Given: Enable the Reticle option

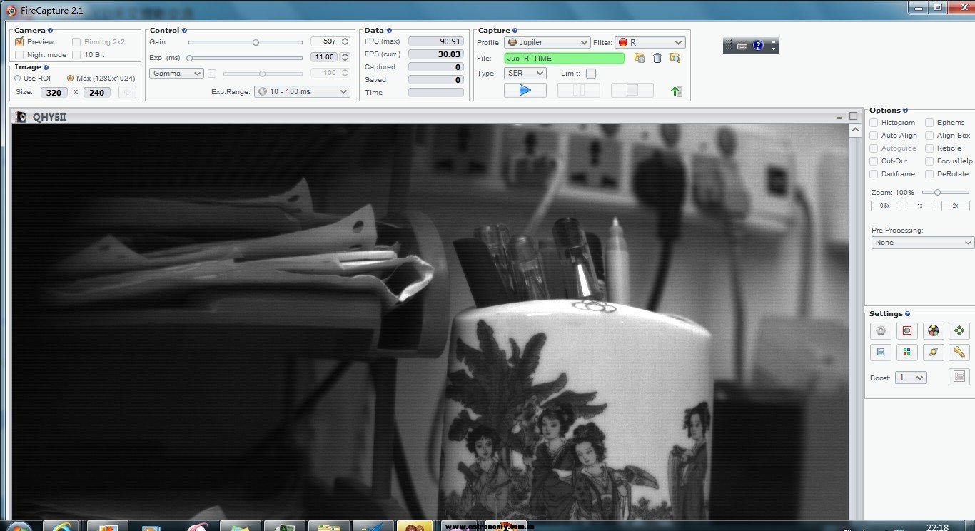Looking at the screenshot, I should [x=930, y=148].
